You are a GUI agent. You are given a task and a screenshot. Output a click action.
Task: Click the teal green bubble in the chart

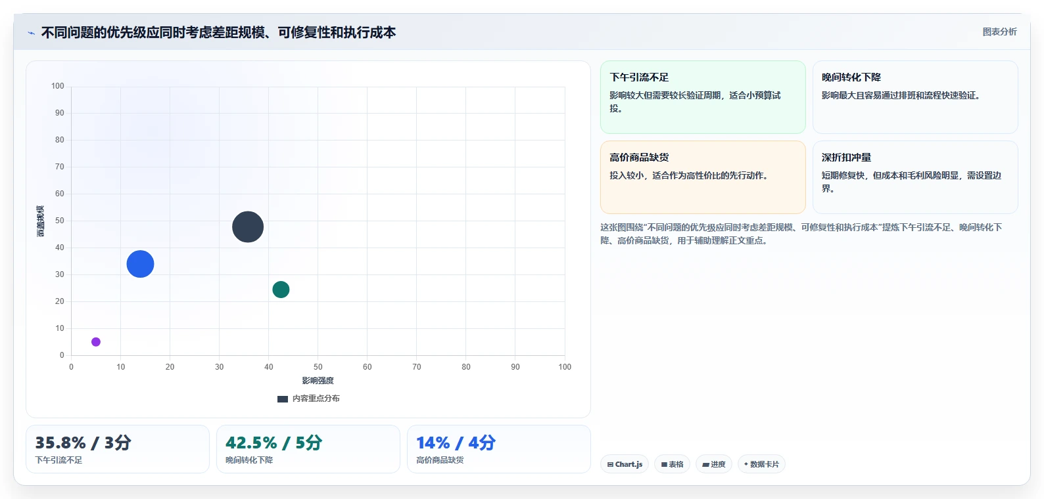[x=281, y=290]
